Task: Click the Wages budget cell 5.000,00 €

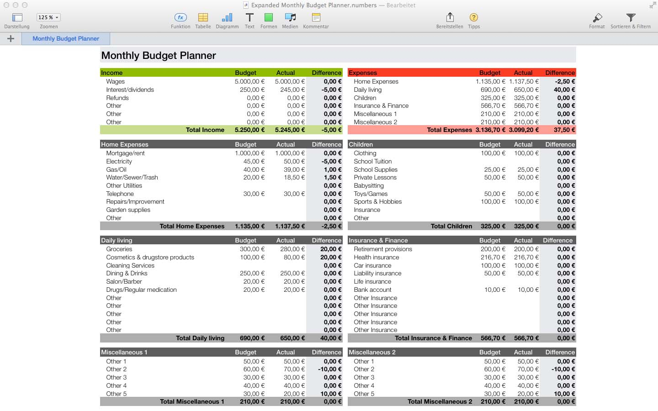Action: click(249, 82)
